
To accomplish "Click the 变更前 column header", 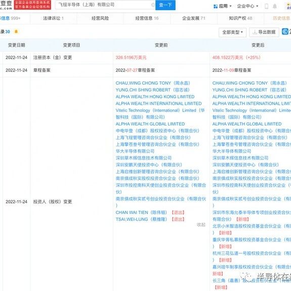I will pos(161,45).
